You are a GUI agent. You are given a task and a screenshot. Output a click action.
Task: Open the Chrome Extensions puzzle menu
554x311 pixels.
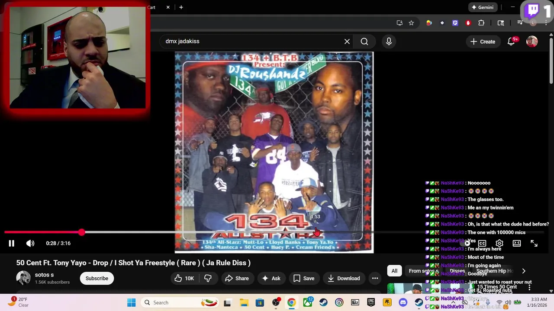point(481,23)
